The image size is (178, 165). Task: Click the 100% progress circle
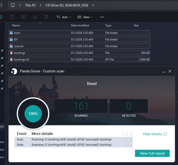(x=33, y=114)
